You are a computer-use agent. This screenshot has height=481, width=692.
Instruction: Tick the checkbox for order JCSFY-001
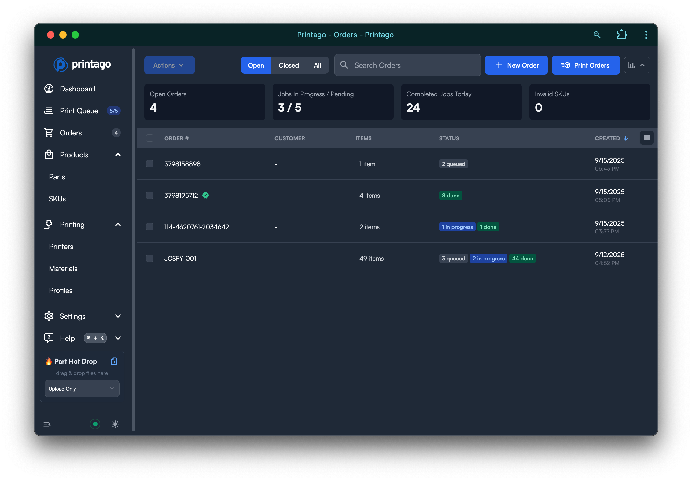150,258
